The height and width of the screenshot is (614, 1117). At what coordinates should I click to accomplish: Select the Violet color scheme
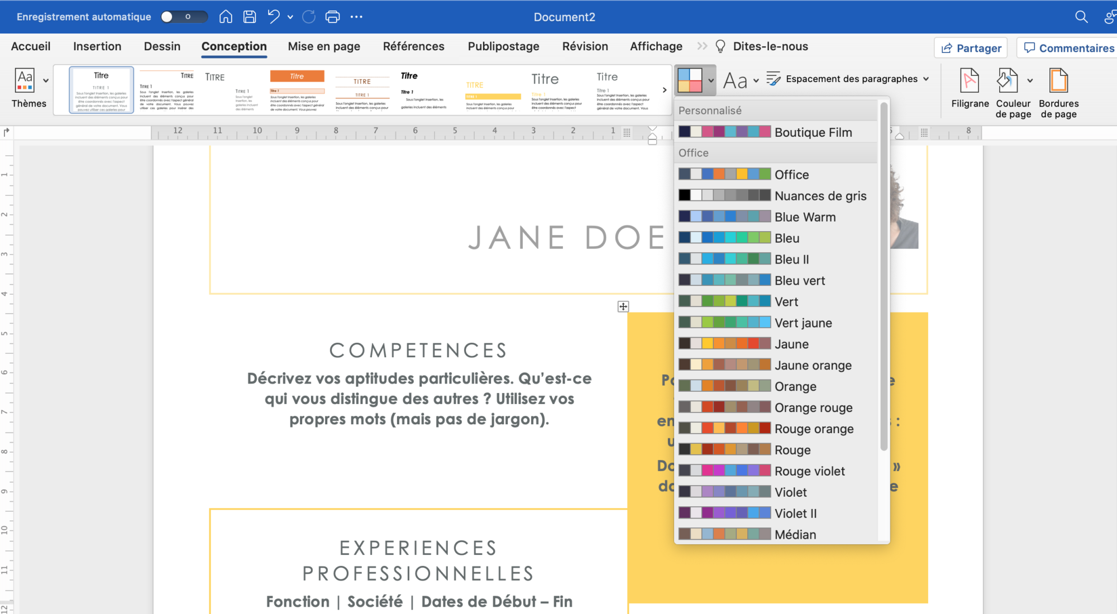(x=776, y=492)
